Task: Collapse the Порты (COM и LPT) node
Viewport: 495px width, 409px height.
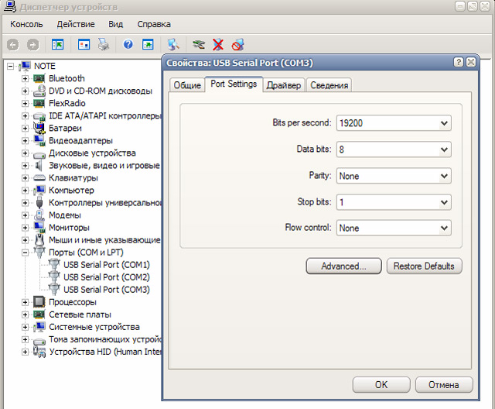Action: (25, 253)
